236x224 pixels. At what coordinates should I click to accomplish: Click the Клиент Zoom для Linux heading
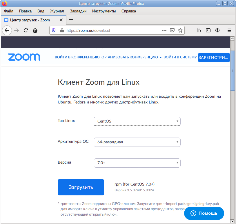click(x=99, y=82)
